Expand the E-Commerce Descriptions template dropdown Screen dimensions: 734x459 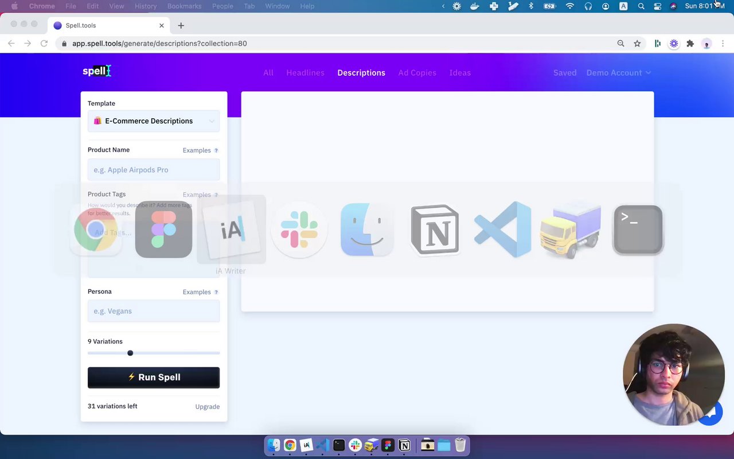point(154,121)
